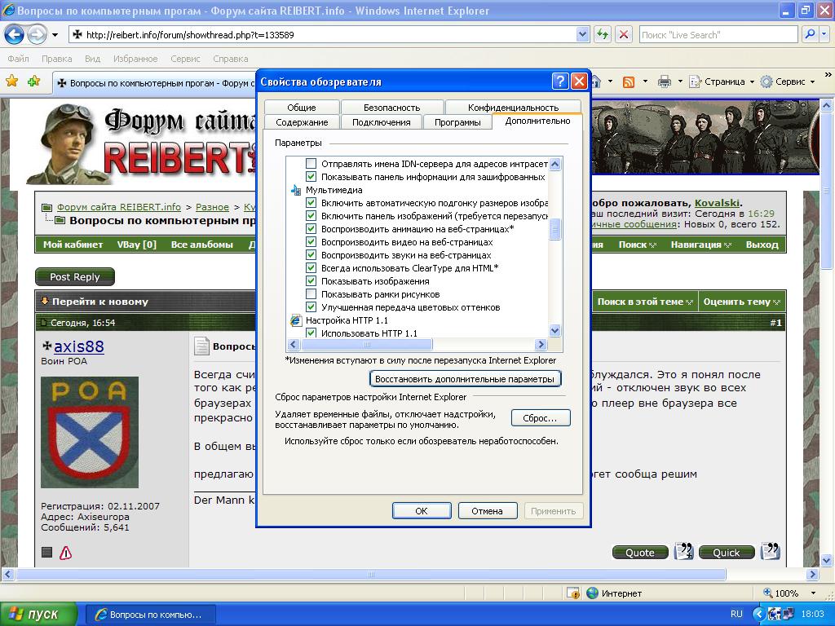The height and width of the screenshot is (626, 835).
Task: Toggle Воспроизводить анимацию на веб-страницах checkbox
Action: pyautogui.click(x=311, y=229)
